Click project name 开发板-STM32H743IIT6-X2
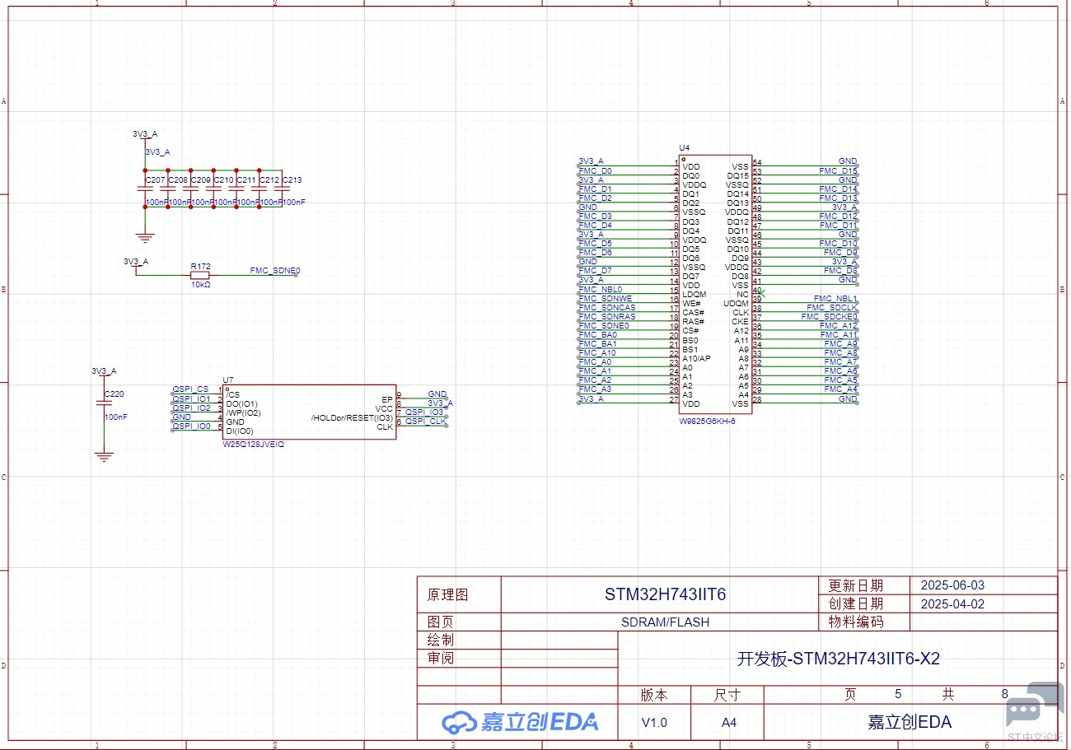 point(838,659)
